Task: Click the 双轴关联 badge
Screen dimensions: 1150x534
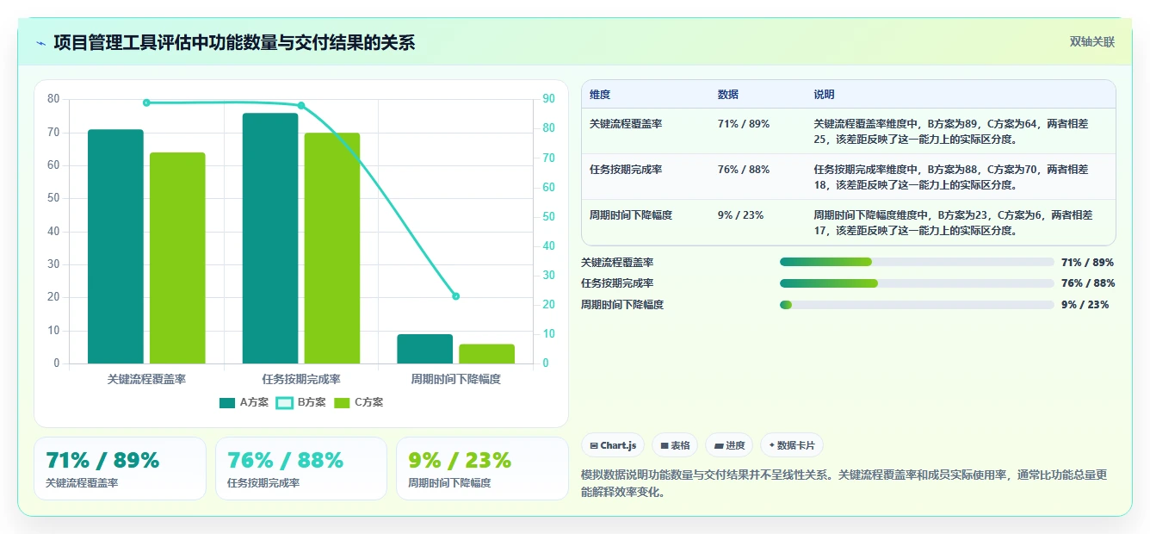Action: 1092,41
